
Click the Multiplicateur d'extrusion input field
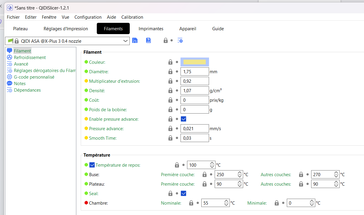[195, 81]
